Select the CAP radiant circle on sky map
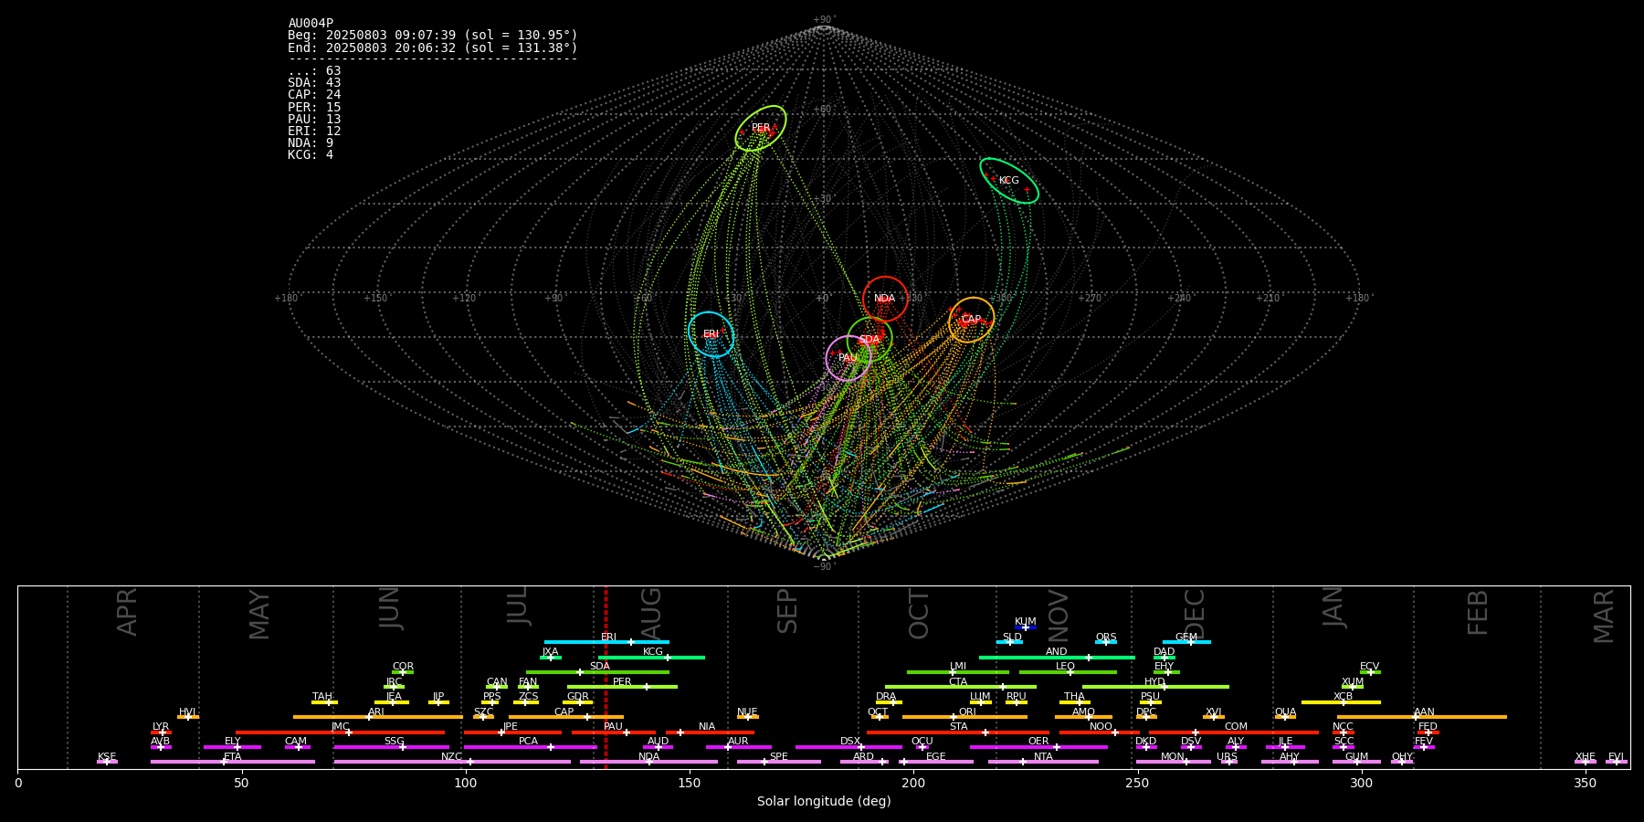The image size is (1644, 822). (971, 320)
